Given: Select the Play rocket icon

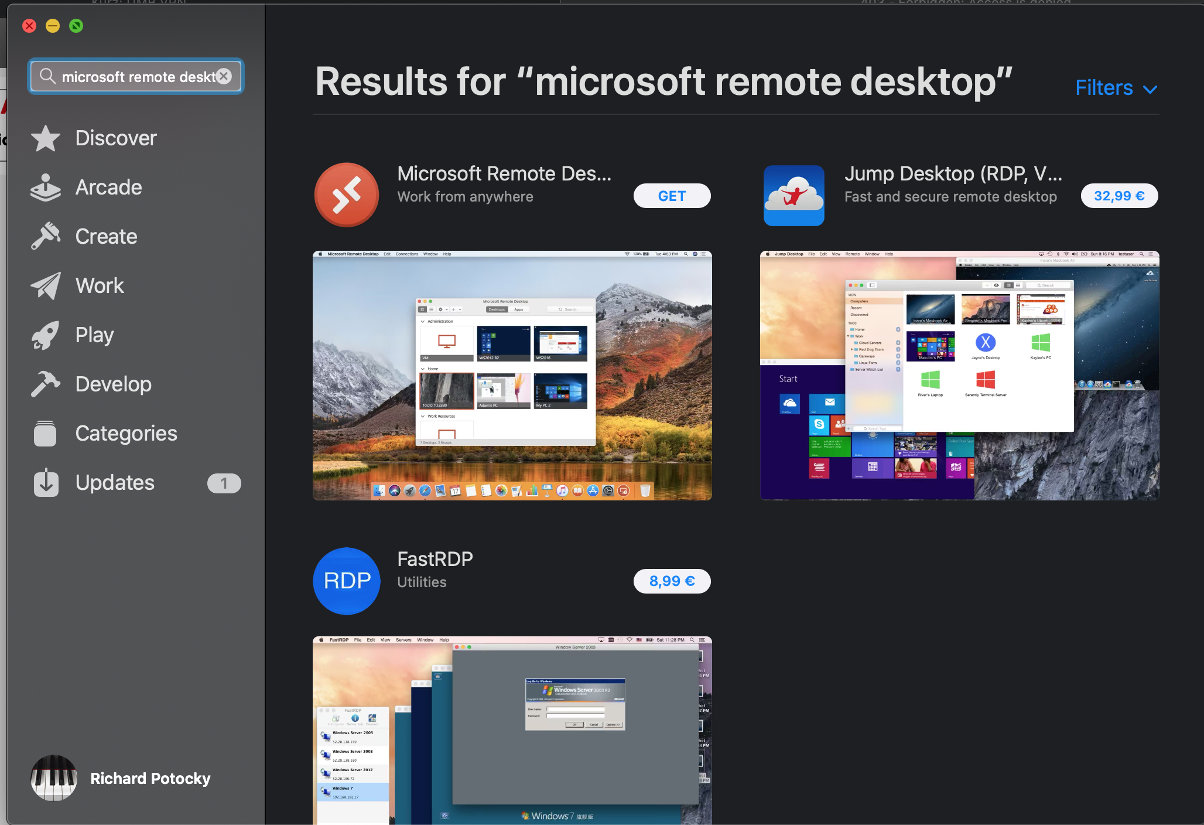Looking at the screenshot, I should [45, 335].
